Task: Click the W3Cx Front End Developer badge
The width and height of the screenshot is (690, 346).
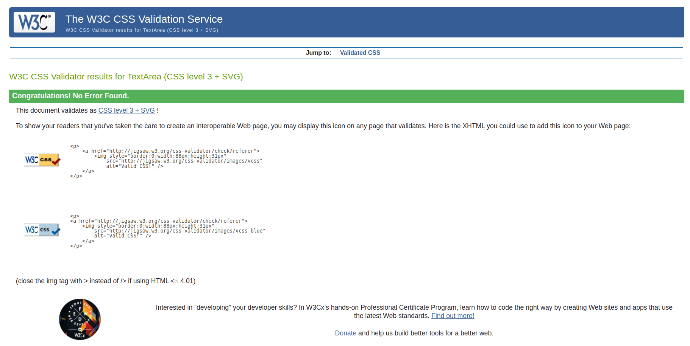Action: pyautogui.click(x=80, y=319)
